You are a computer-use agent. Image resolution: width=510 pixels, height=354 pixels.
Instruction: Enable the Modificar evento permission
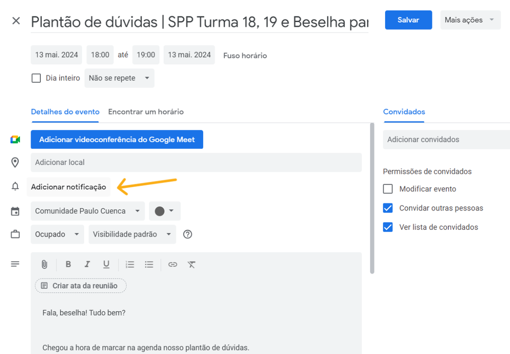(x=388, y=188)
